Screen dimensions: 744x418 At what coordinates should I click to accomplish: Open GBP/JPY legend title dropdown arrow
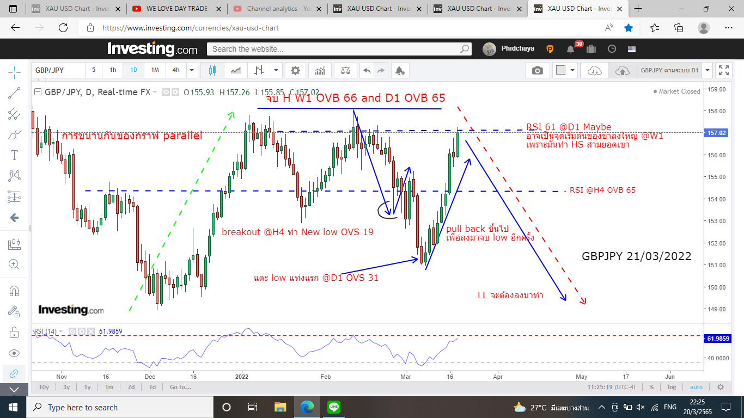coord(155,93)
